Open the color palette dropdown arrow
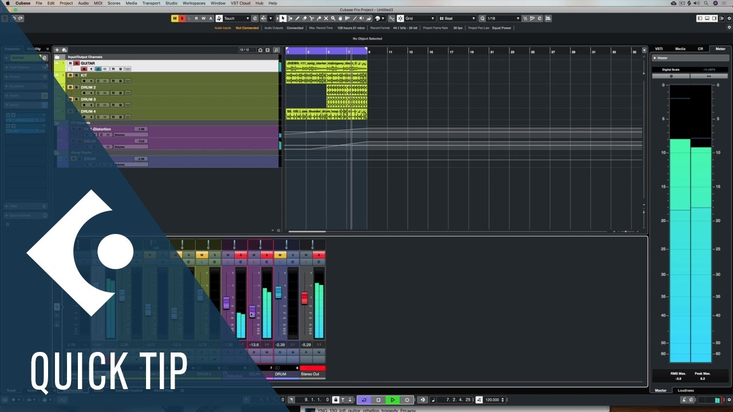This screenshot has height=412, width=733. (x=383, y=18)
